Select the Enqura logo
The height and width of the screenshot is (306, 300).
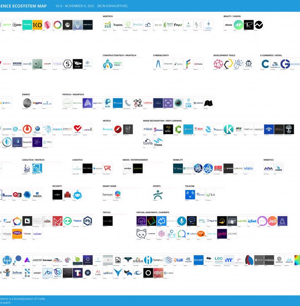click(212, 221)
